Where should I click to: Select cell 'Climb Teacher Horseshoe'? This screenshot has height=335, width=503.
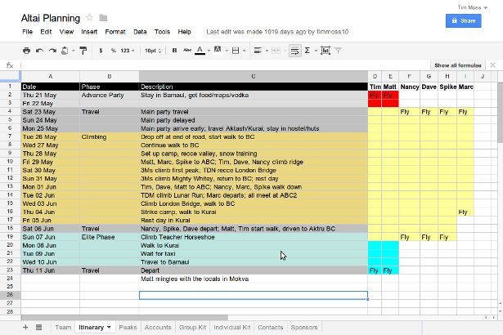(254, 237)
